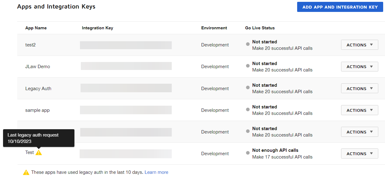Click the warning triangle in the legacy auth footer note
Image resolution: width=385 pixels, height=179 pixels.
[26, 172]
